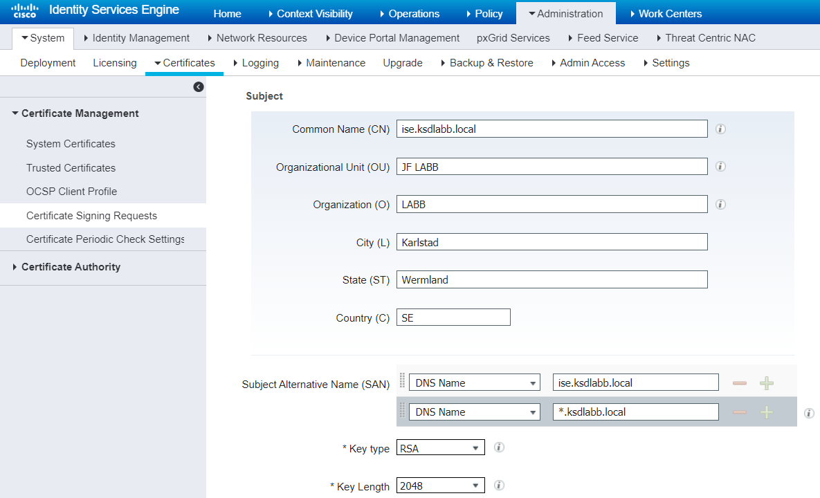Open info icon for Common Name field
The height and width of the screenshot is (498, 820).
coord(720,129)
